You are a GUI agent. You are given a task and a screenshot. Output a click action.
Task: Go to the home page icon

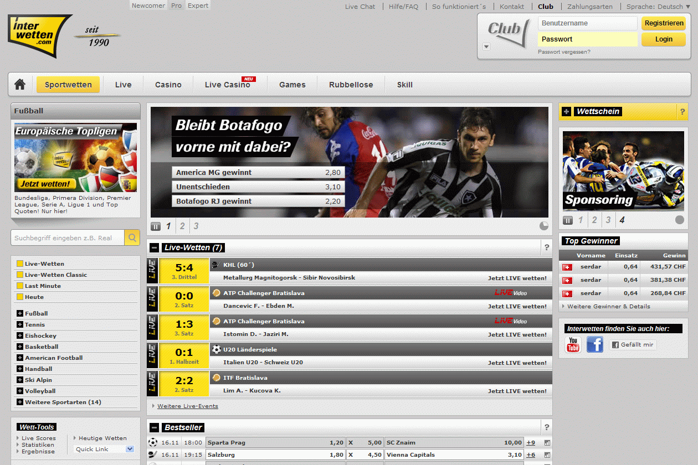[20, 84]
